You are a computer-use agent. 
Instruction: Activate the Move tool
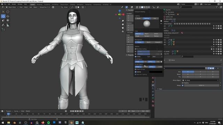tap(3, 16)
